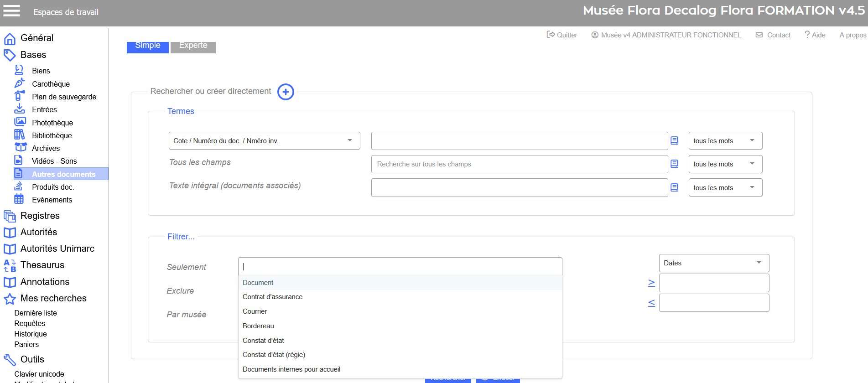The height and width of the screenshot is (383, 868).
Task: Open Dernière liste under Mes recherches
Action: pos(36,313)
